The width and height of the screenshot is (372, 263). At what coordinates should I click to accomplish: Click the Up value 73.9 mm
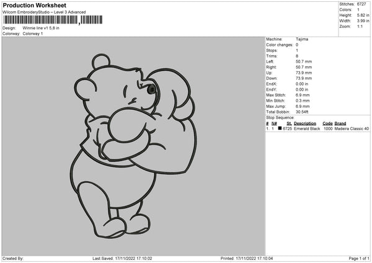(304, 73)
